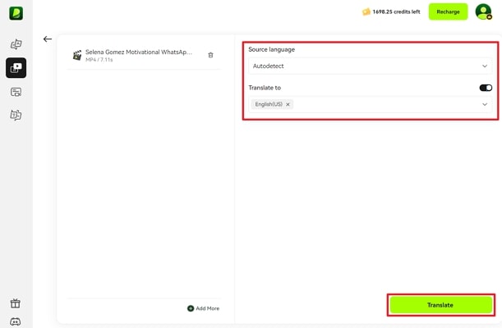502x328 pixels.
Task: Click the video clapperboard file icon
Action: [x=77, y=55]
